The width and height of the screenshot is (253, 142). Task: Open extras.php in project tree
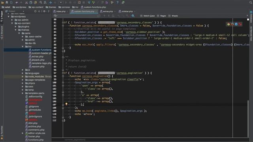click(38, 56)
